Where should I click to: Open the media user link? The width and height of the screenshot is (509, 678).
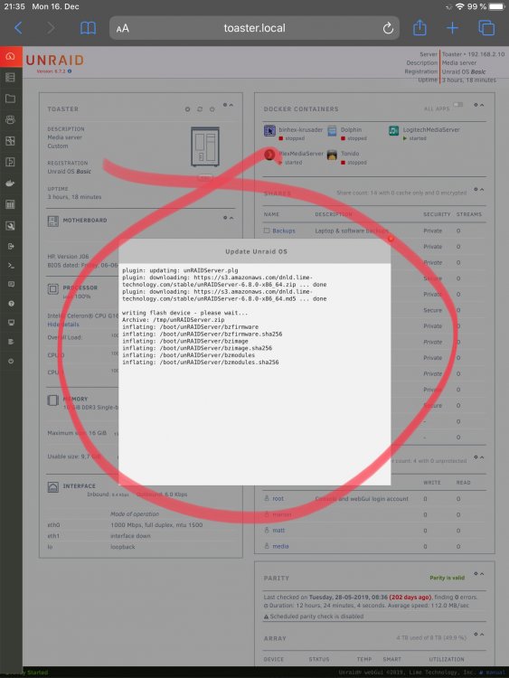point(280,546)
